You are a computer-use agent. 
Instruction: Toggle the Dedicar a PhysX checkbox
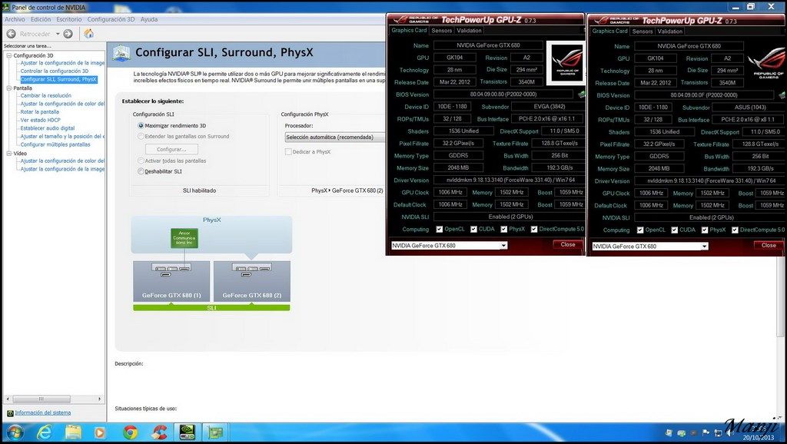pos(288,152)
